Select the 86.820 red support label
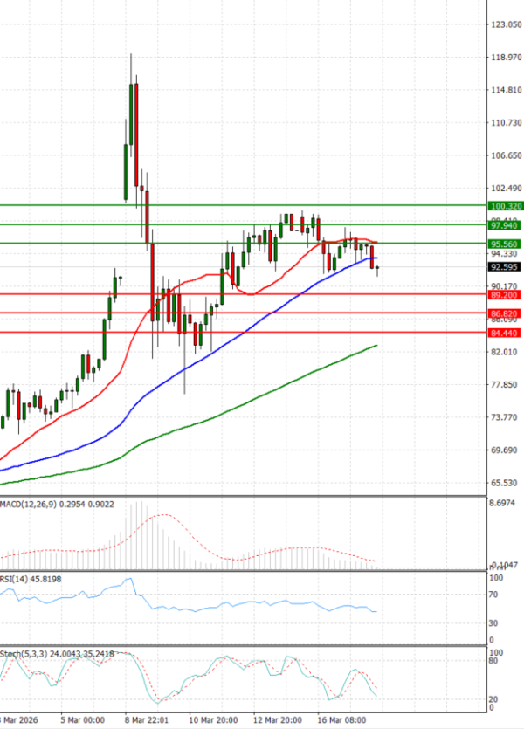 [x=505, y=313]
